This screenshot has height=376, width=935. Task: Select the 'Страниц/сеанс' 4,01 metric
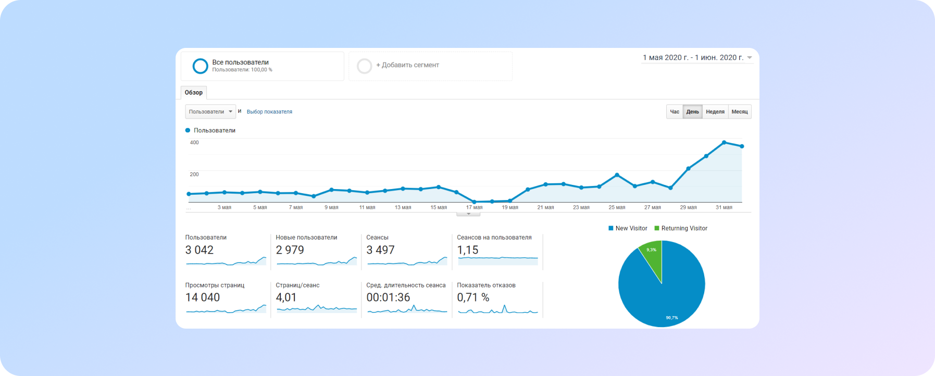pos(316,298)
